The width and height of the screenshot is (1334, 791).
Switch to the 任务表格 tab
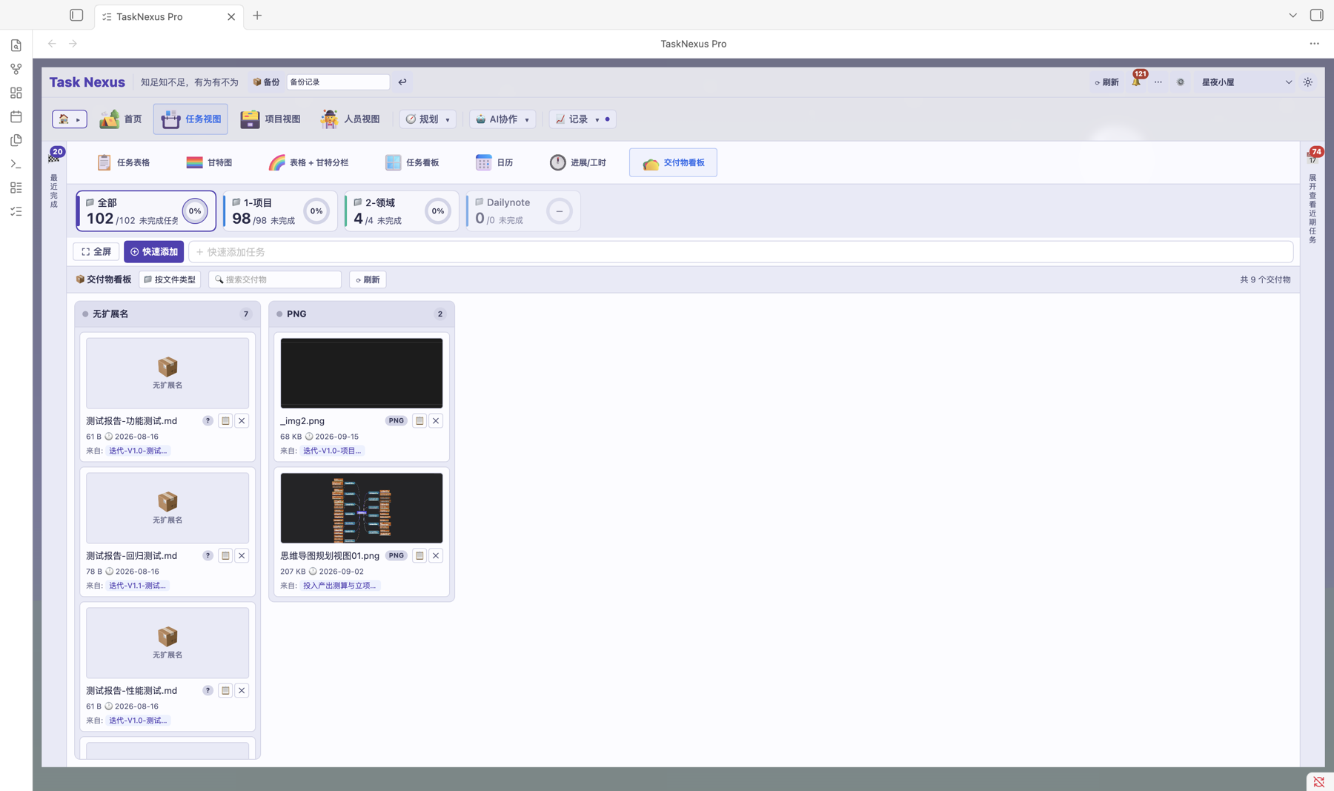[123, 162]
